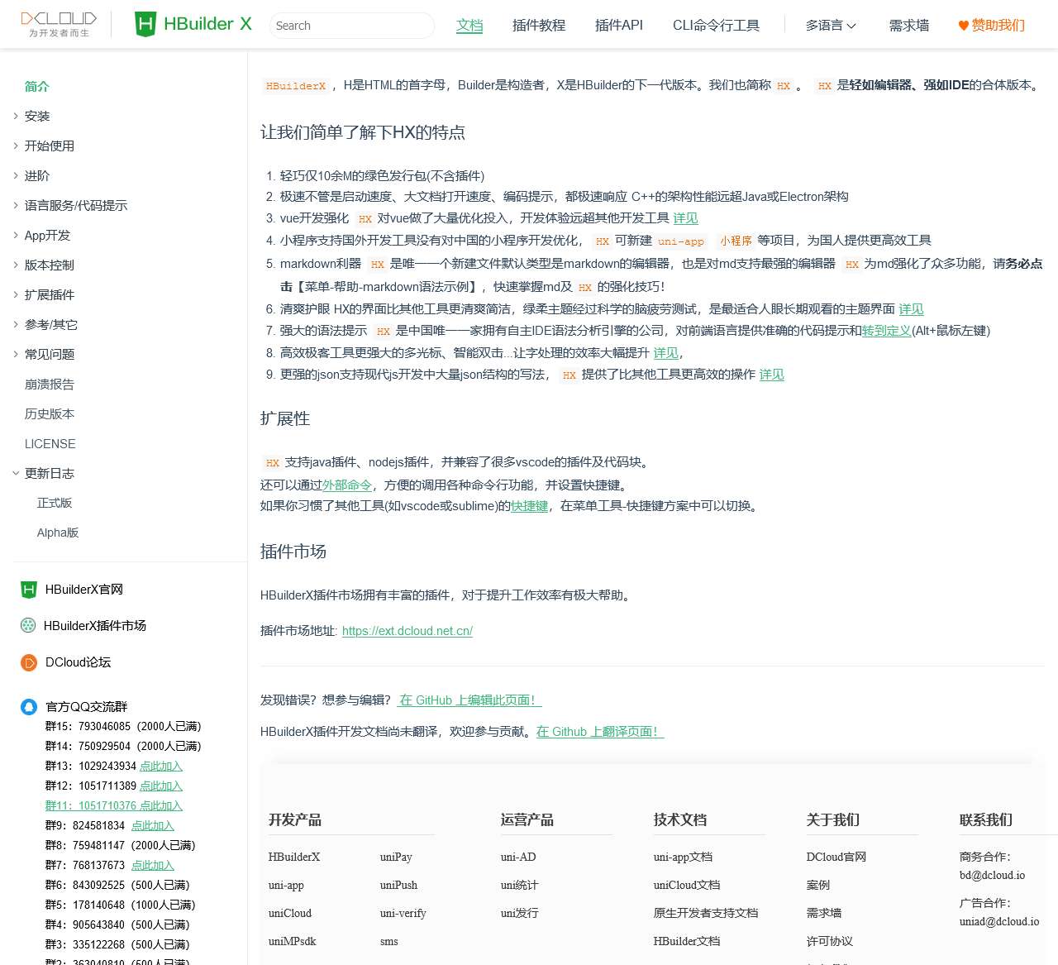Viewport: 1058px width, 965px height.
Task: Open Alpha版 under 更新日志
Action: (58, 533)
